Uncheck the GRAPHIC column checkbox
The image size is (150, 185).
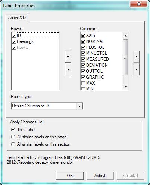[x=83, y=77]
